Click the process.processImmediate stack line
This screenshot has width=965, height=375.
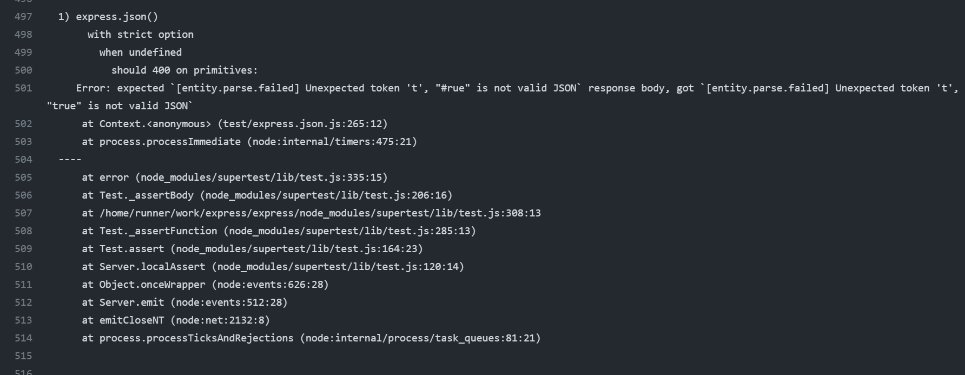click(x=249, y=142)
